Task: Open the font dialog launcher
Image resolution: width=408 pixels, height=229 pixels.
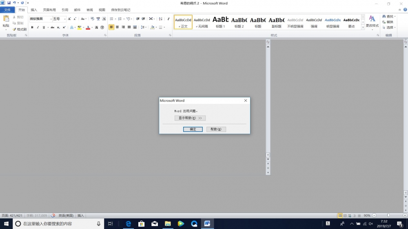Action: click(x=105, y=35)
